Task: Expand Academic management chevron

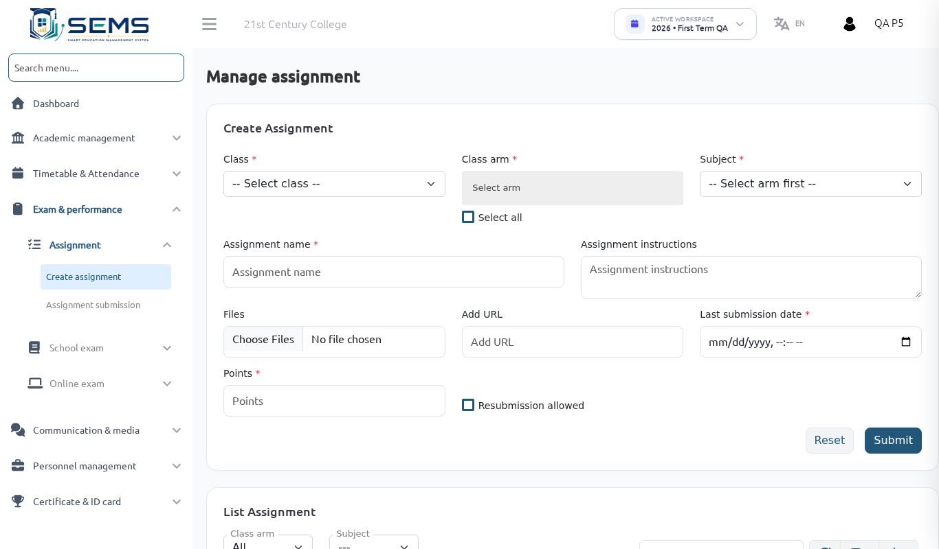Action: (177, 138)
